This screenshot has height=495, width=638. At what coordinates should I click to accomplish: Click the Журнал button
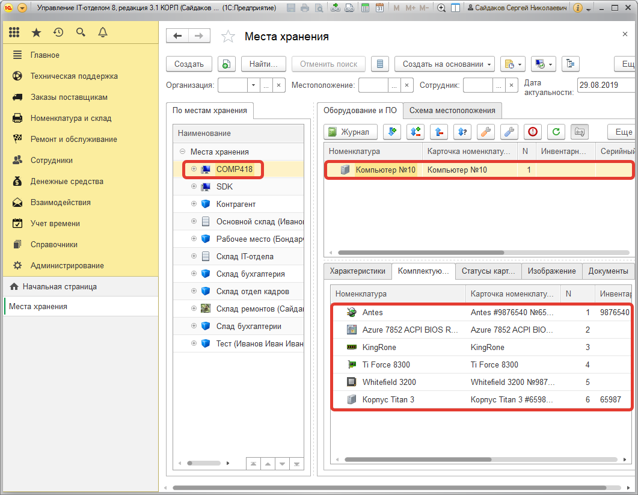[x=351, y=132]
